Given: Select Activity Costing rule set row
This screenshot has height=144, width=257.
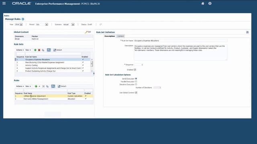Looking at the screenshot, I should click(x=53, y=65).
